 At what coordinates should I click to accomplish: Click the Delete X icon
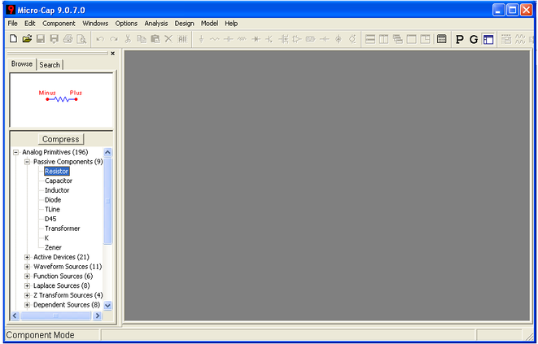click(168, 39)
